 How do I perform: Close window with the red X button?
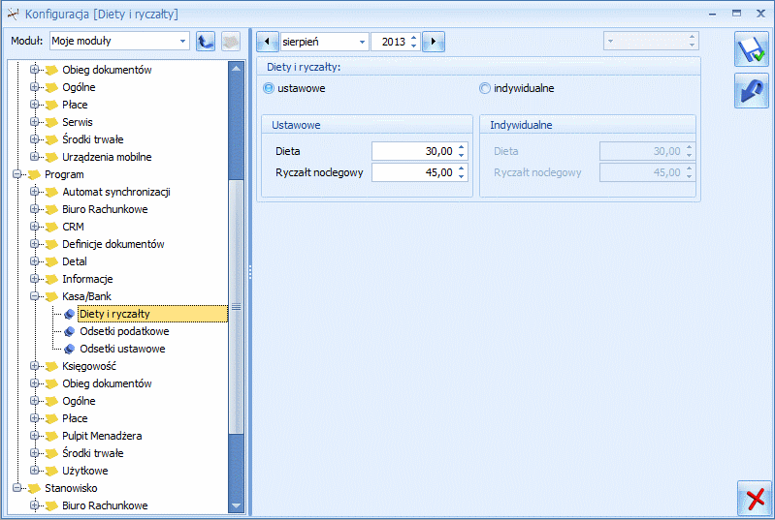coord(755,499)
